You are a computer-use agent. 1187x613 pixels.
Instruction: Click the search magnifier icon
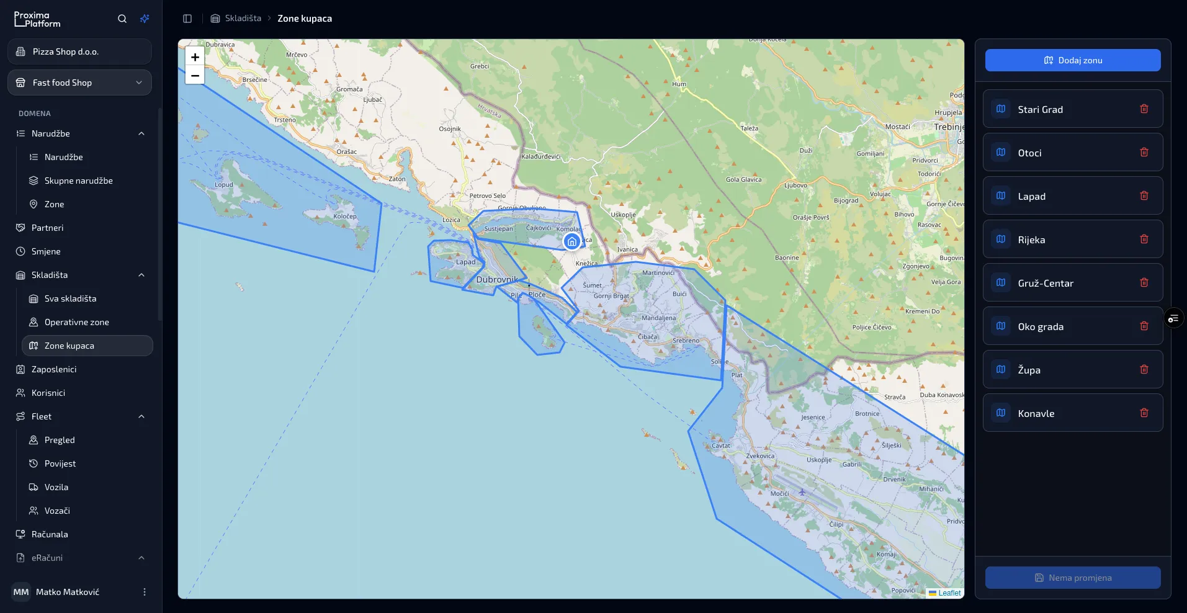coord(122,19)
